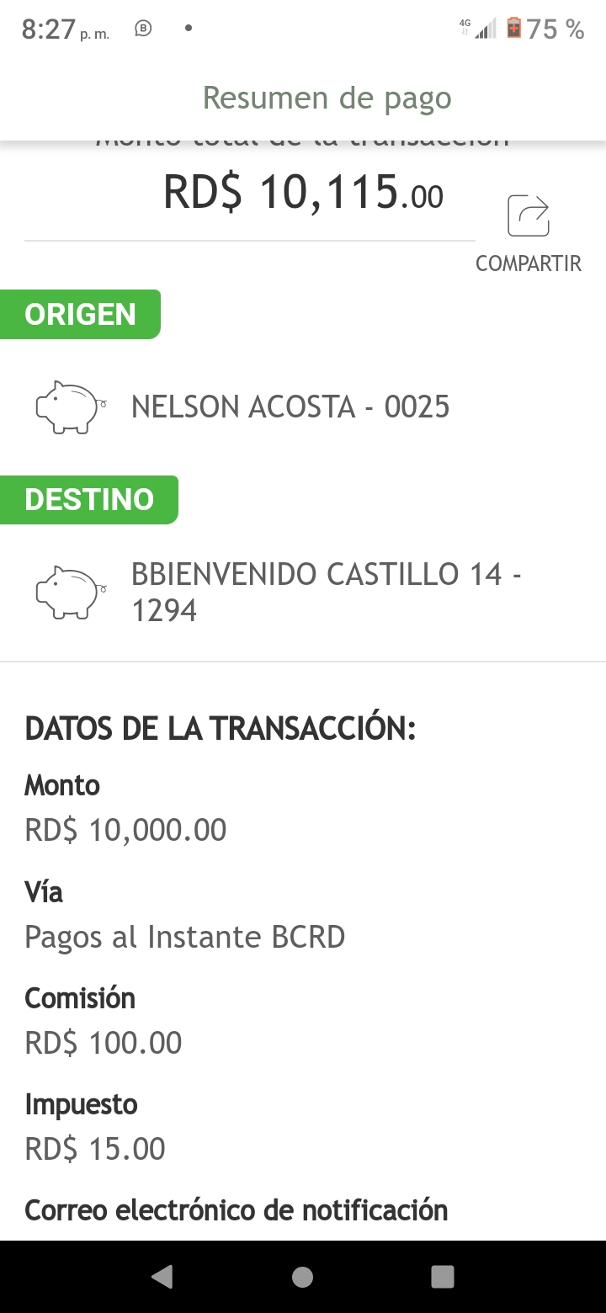Image resolution: width=606 pixels, height=1313 pixels.
Task: Tap the ORIGEN green label
Action: tap(80, 314)
